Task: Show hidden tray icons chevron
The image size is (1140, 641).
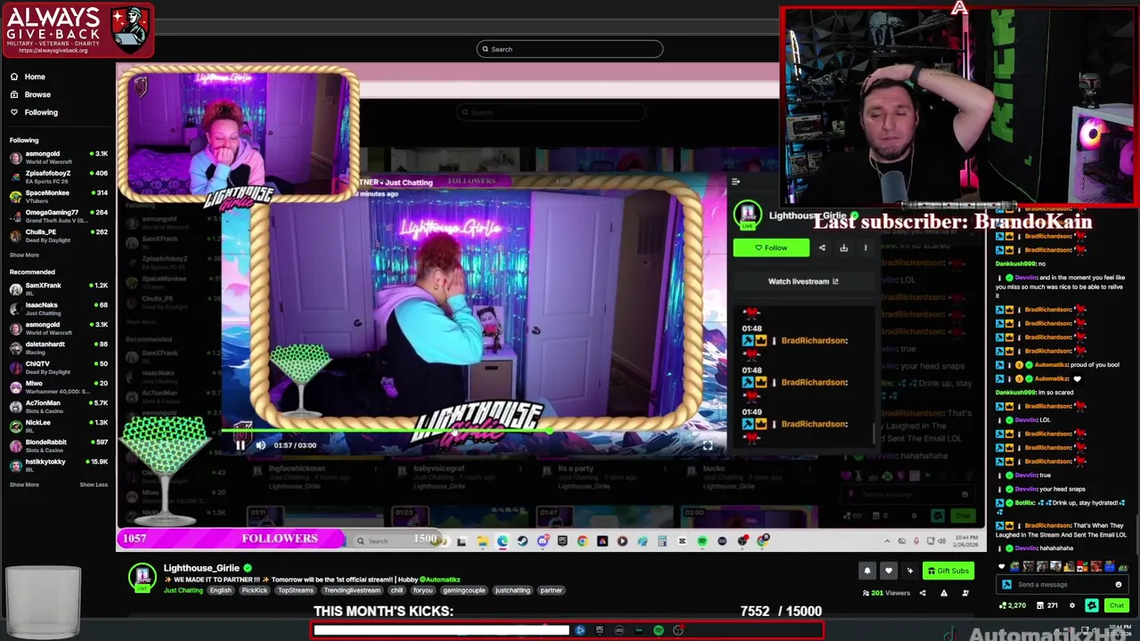Action: point(887,540)
